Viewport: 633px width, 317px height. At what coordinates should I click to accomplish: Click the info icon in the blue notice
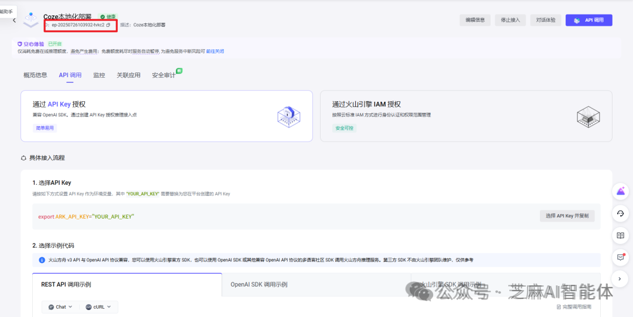click(42, 260)
